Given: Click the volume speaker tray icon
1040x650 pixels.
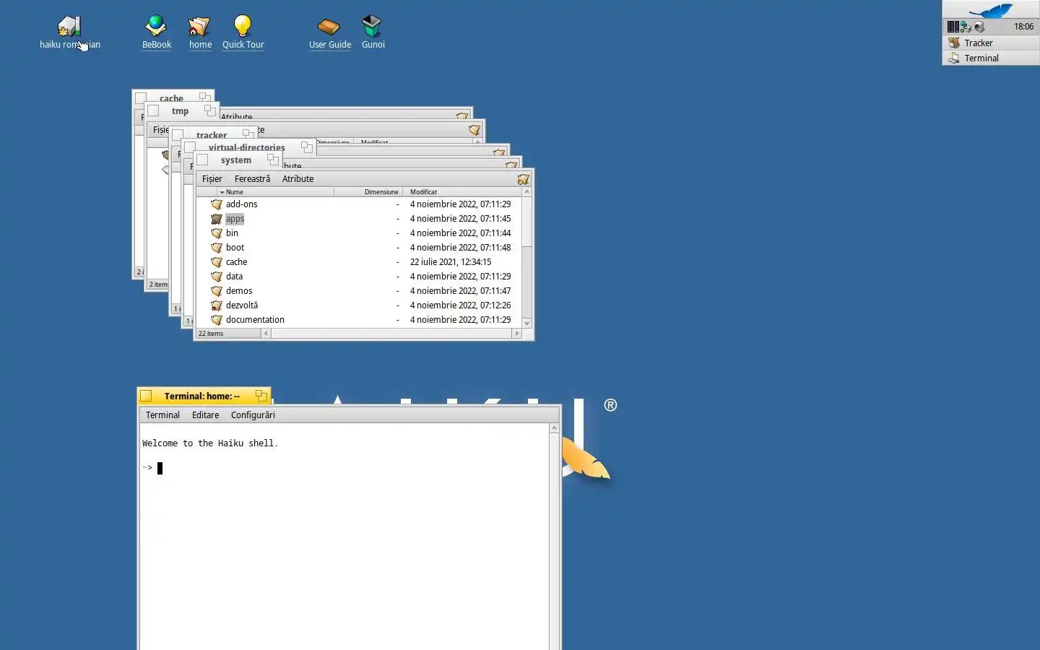Looking at the screenshot, I should (979, 27).
